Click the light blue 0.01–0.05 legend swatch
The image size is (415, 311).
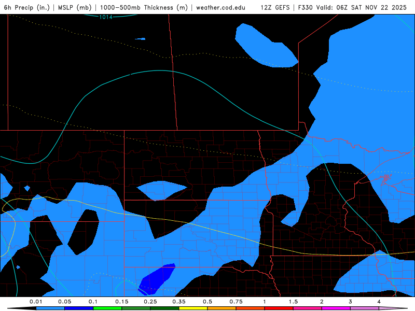[50, 308]
